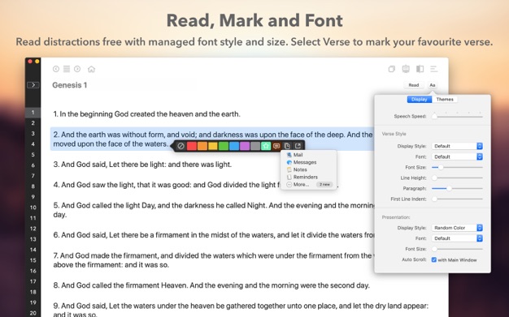Screen dimensions: 509x317
Task: Switch to the Display tab
Action: (420, 100)
